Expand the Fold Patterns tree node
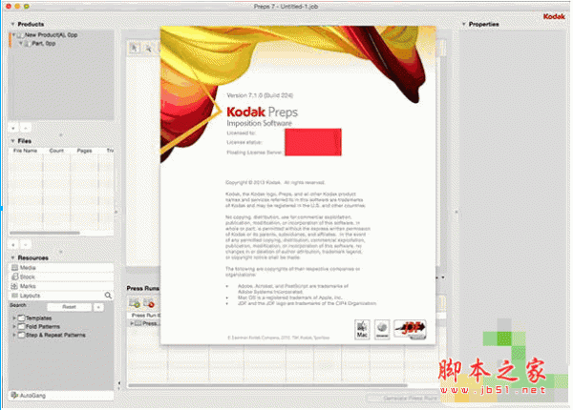Viewport: 573px width, 410px height. click(x=14, y=326)
